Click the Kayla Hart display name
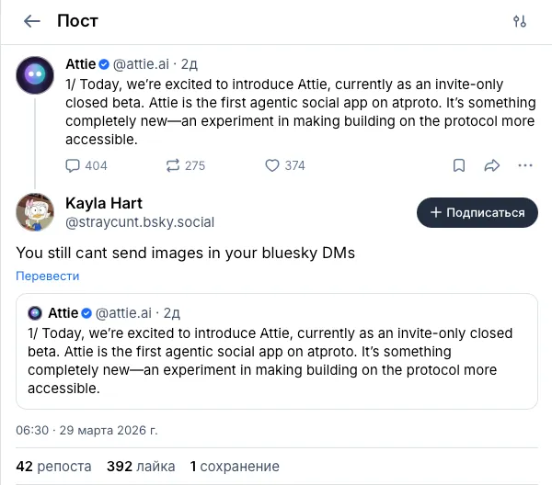The width and height of the screenshot is (552, 485). 104,203
